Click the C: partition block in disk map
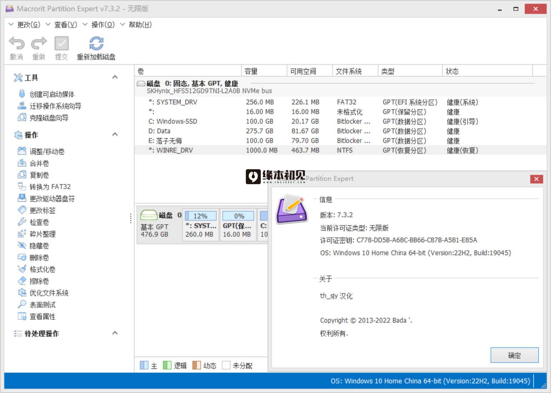The height and width of the screenshot is (393, 551). 263,225
